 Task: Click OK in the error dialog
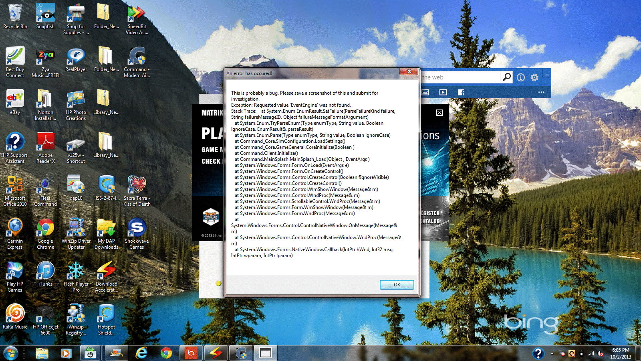[397, 285]
